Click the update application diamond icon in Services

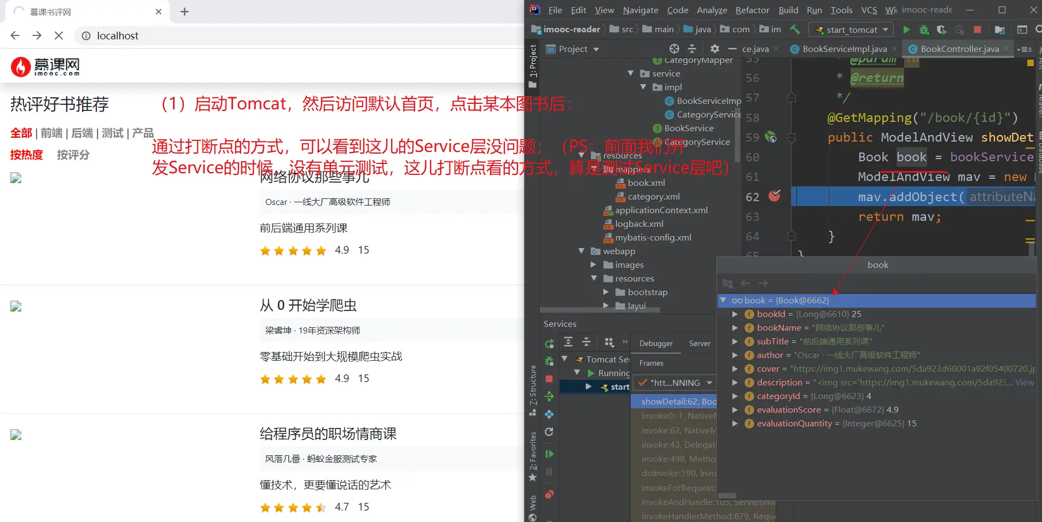coord(549,414)
